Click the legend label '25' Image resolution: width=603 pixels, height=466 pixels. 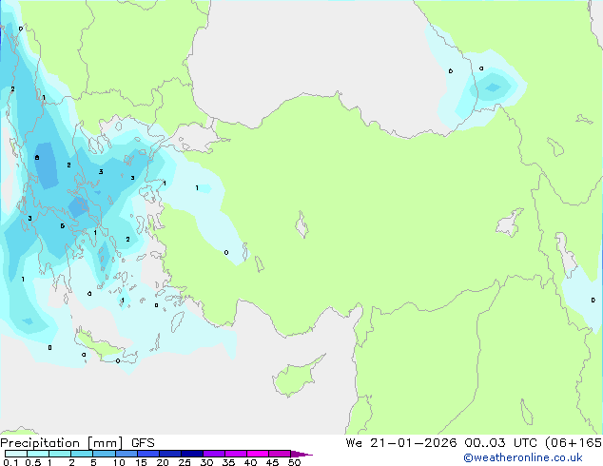[x=185, y=462]
